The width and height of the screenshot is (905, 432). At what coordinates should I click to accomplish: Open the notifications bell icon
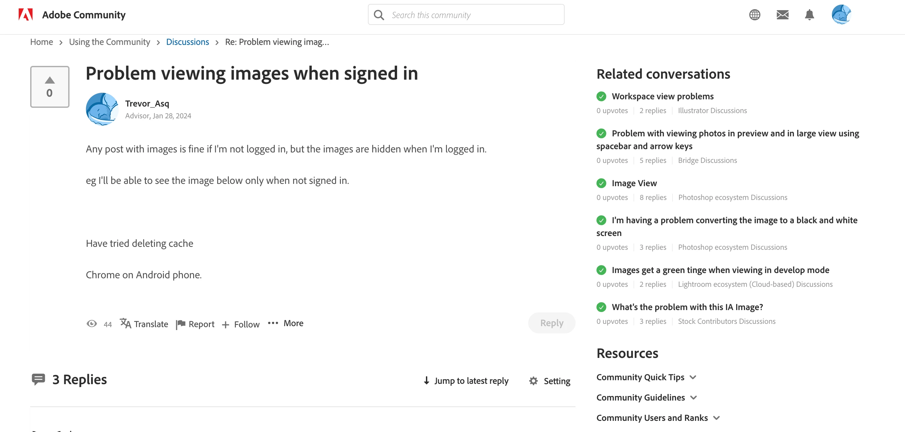(810, 15)
